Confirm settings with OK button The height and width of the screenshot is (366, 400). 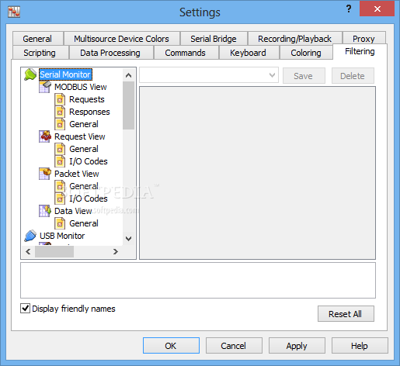tap(171, 346)
